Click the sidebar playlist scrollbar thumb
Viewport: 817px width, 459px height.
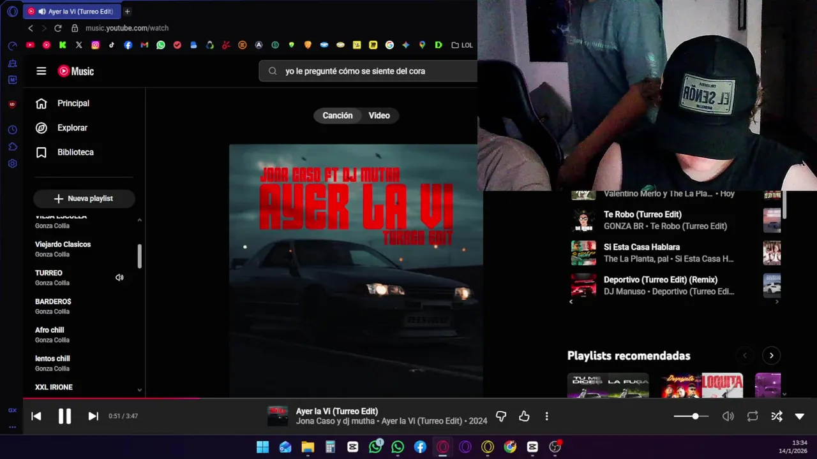[140, 256]
